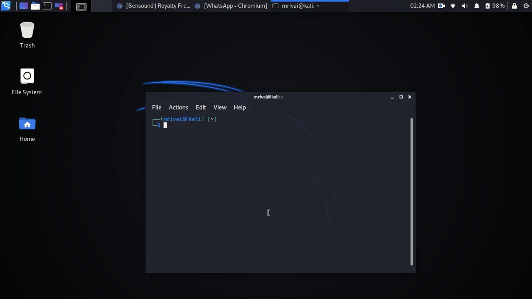Select the active workspace terminal thumbnail
This screenshot has width=532, height=299.
coord(81,6)
